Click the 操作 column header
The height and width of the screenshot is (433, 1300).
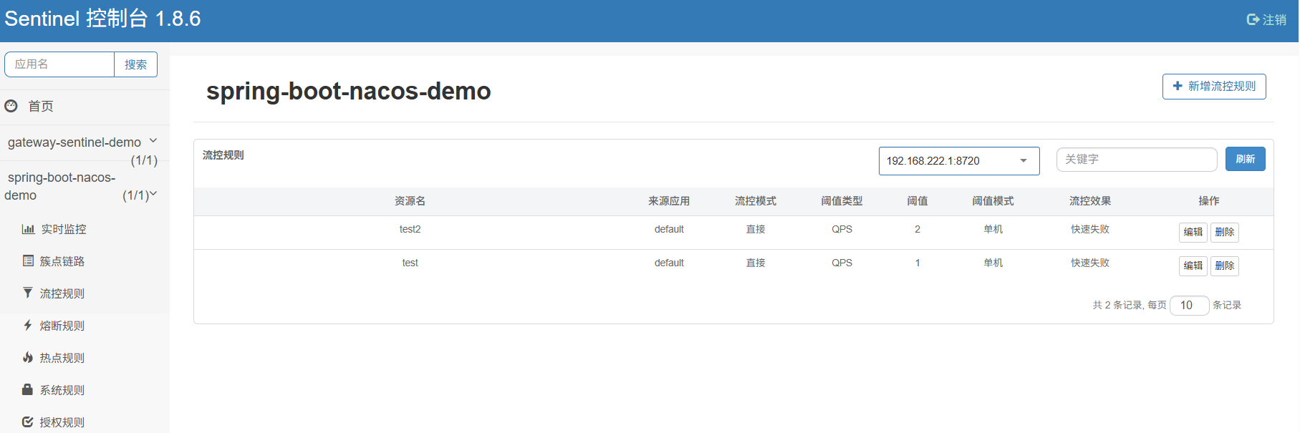[1209, 201]
